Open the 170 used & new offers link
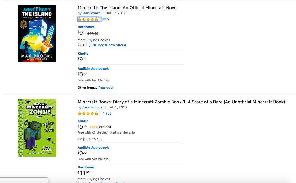This screenshot has width=296, height=183. (107, 45)
